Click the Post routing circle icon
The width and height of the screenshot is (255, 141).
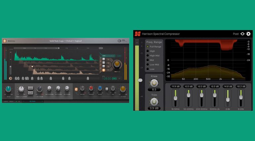click(242, 34)
